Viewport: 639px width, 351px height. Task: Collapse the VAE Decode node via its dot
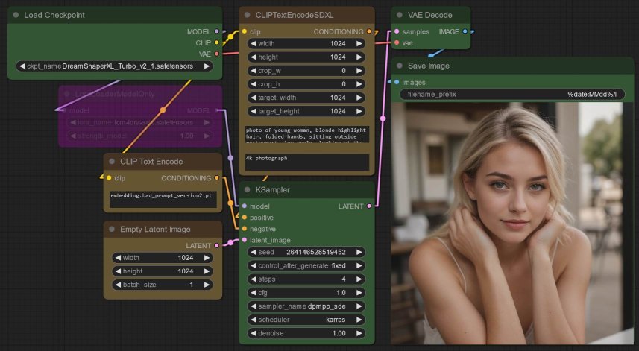tap(400, 15)
